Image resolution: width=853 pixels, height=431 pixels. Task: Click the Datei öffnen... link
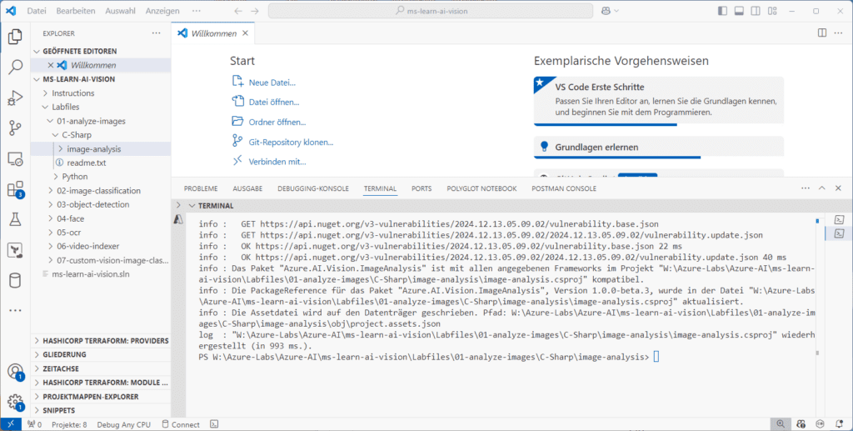click(273, 102)
